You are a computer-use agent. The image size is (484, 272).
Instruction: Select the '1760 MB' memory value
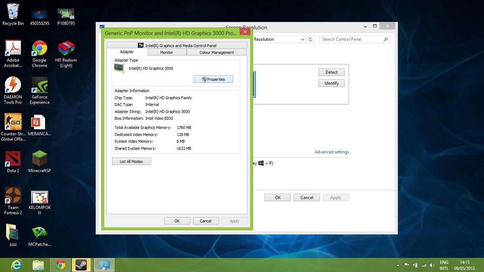184,128
